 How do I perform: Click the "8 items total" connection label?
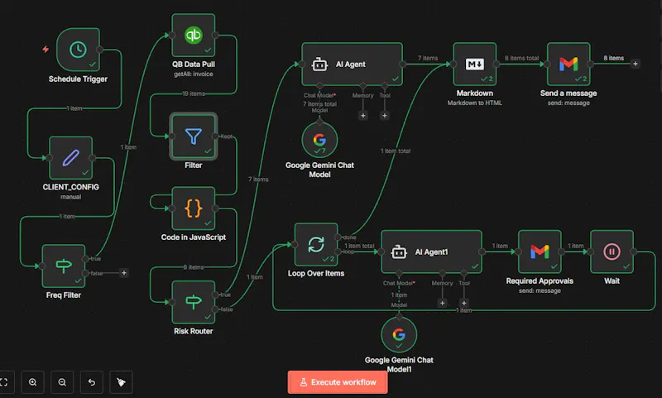pyautogui.click(x=522, y=58)
